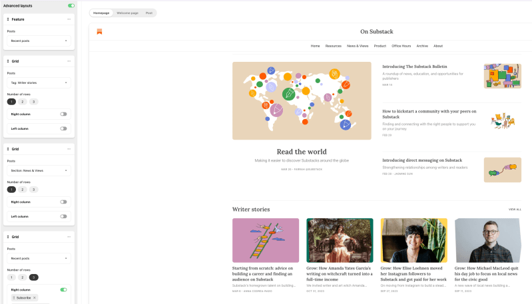532x304 pixels.
Task: Set bottom Recent posts Grid to 2 rows
Action: [23, 277]
